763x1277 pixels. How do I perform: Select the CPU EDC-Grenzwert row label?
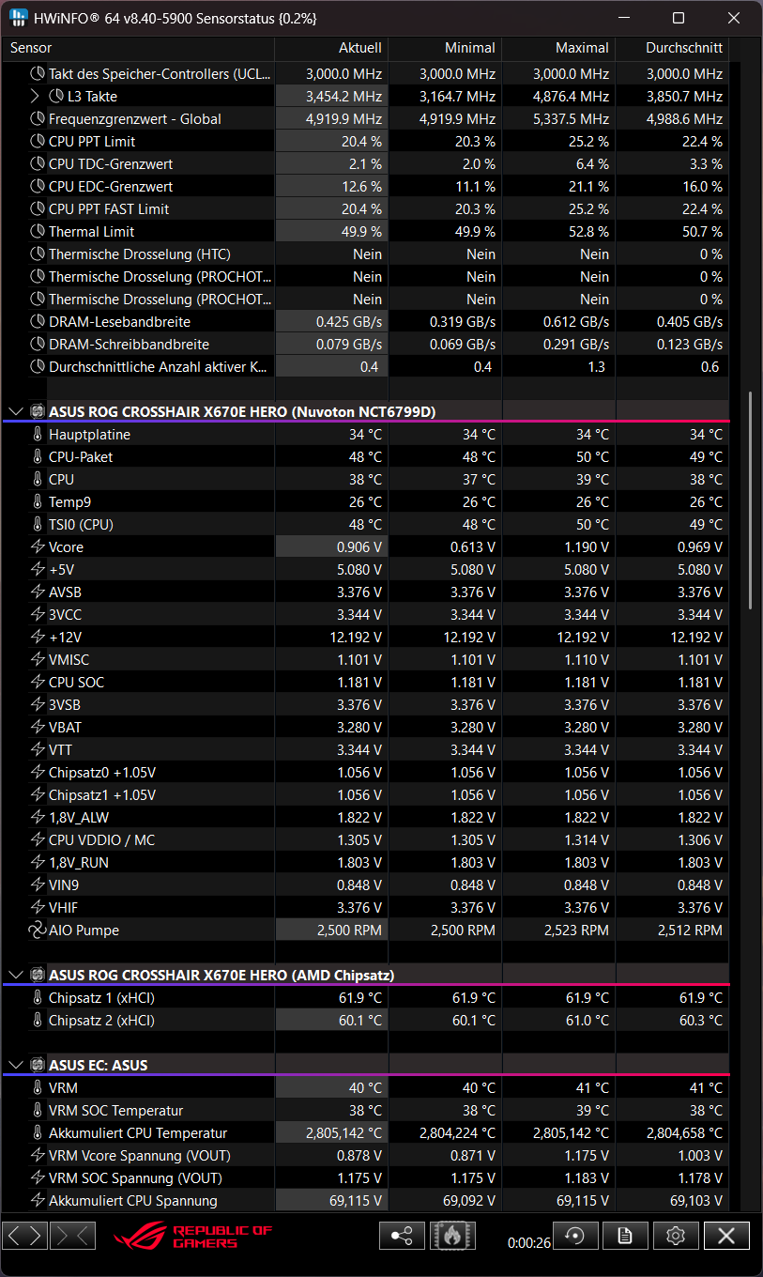111,187
